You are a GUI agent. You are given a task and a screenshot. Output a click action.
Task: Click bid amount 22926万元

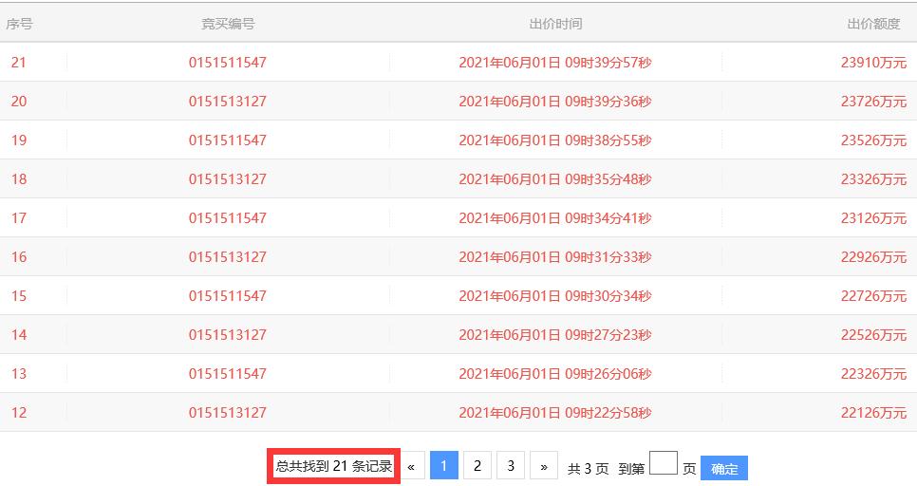[x=873, y=256]
